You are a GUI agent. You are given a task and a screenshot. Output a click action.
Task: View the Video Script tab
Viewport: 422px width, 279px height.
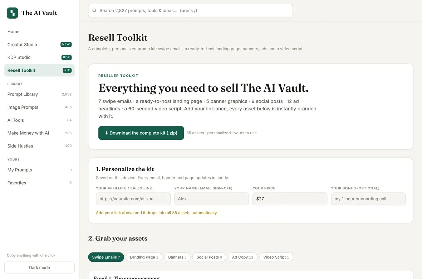coord(276,257)
